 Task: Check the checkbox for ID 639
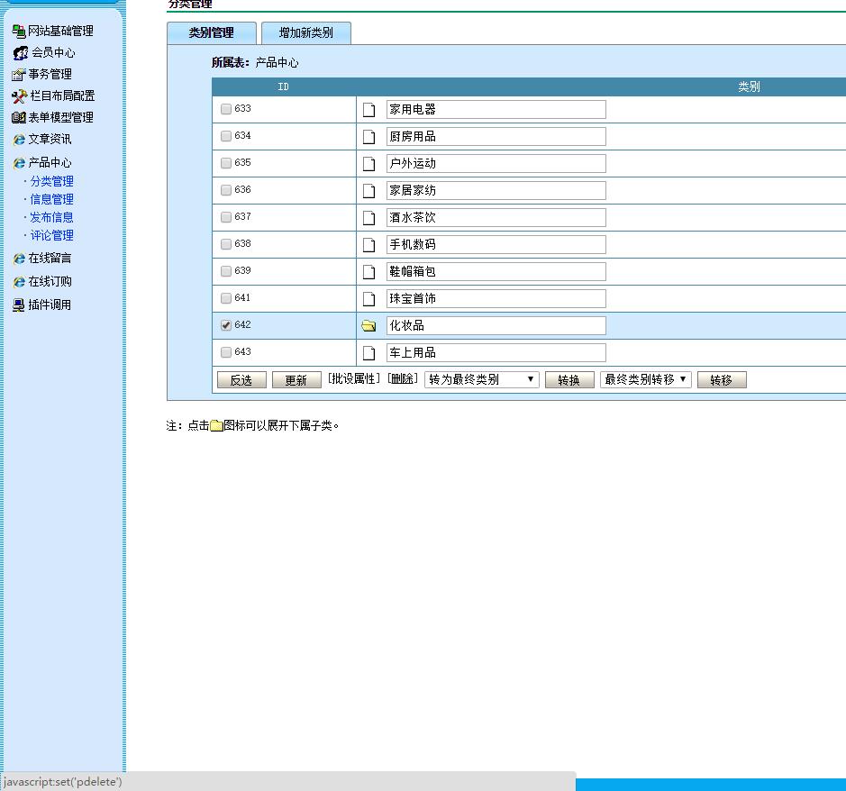[226, 271]
